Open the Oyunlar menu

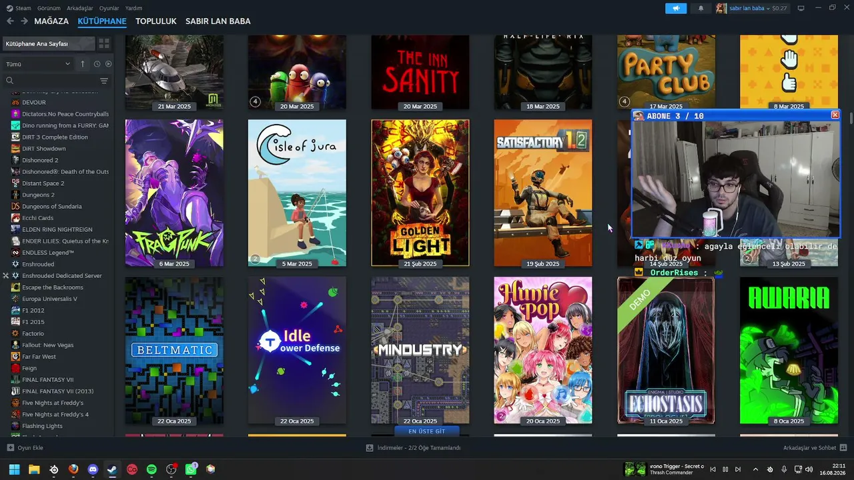pos(109,8)
